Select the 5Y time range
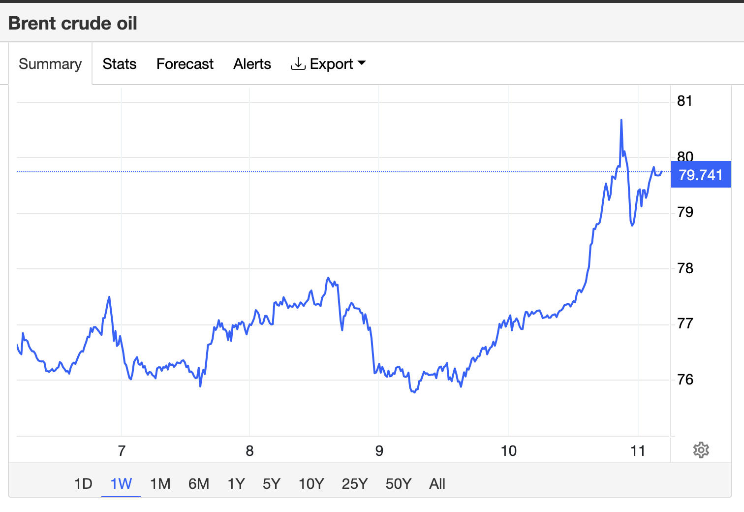The height and width of the screenshot is (512, 744). pos(271,484)
